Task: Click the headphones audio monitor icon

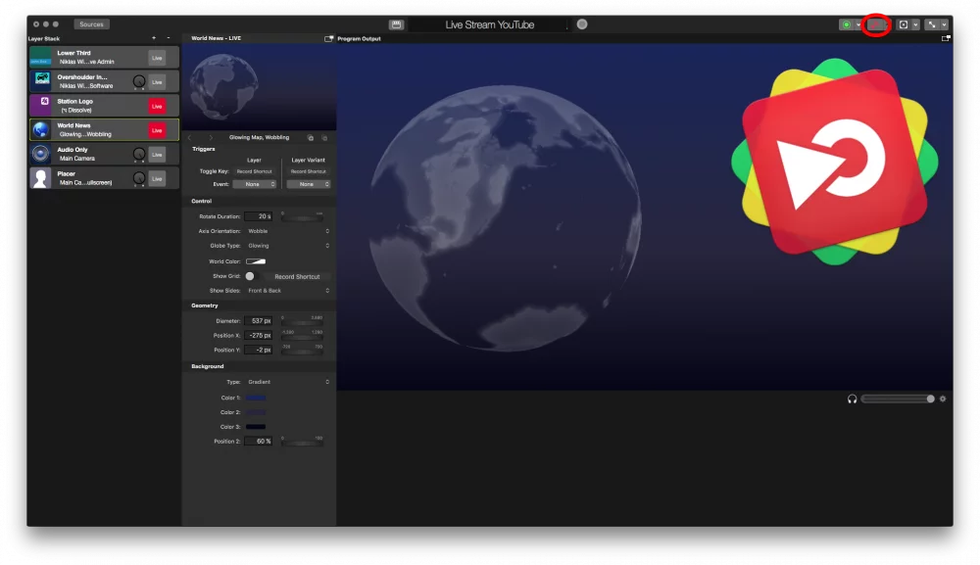Action: tap(852, 399)
